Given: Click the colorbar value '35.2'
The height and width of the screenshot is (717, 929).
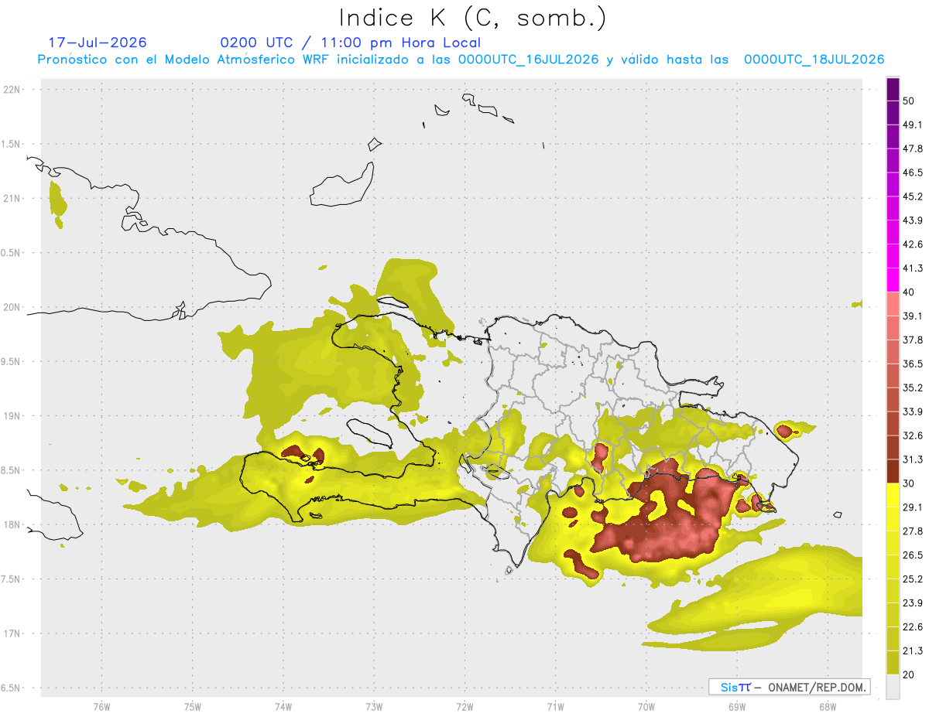Looking at the screenshot, I should pyautogui.click(x=912, y=388).
